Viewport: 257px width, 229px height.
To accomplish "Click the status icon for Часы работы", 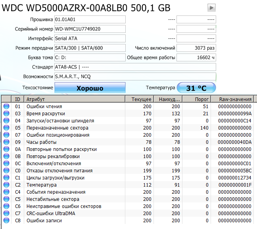I will click(6, 142).
